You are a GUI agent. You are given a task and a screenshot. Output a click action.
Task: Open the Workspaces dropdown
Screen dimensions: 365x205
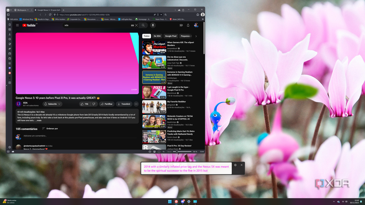point(21,10)
